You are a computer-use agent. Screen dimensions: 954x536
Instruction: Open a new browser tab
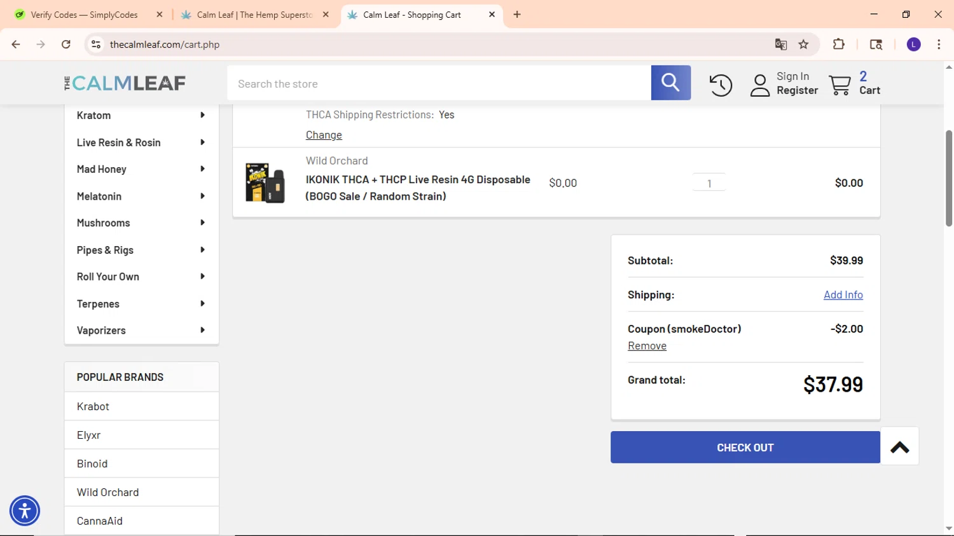click(517, 15)
